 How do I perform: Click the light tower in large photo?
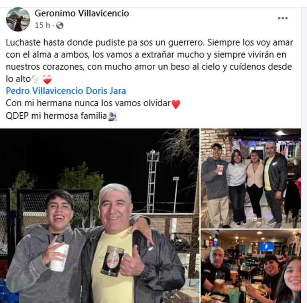coord(153,181)
